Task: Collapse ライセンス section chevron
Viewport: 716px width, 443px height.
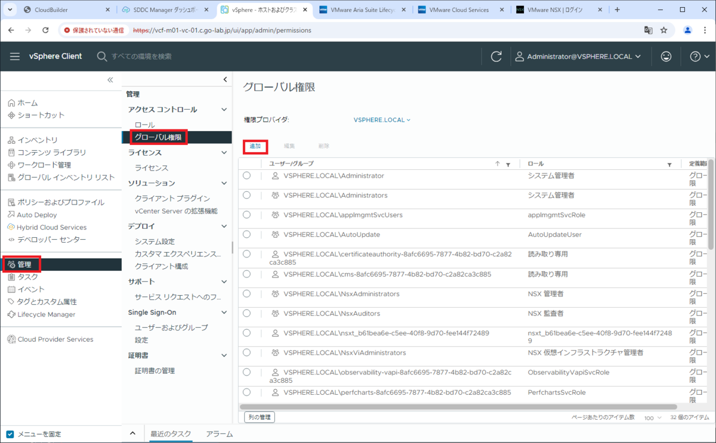Action: click(x=224, y=153)
